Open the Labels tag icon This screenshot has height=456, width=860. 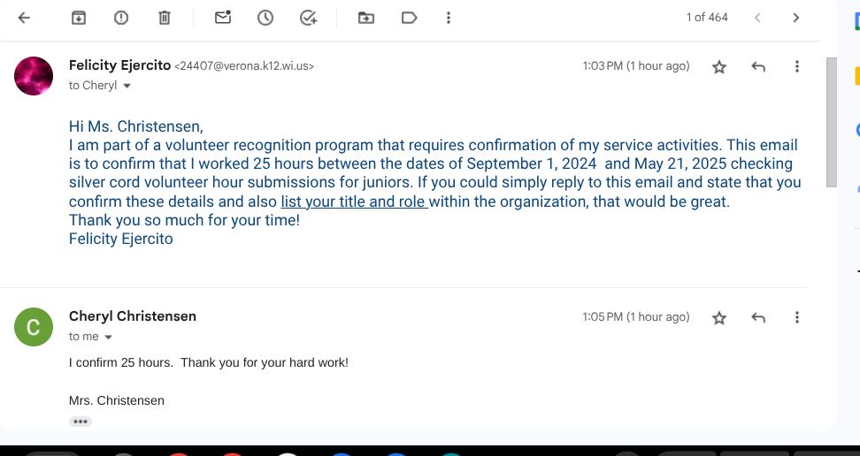pos(409,18)
